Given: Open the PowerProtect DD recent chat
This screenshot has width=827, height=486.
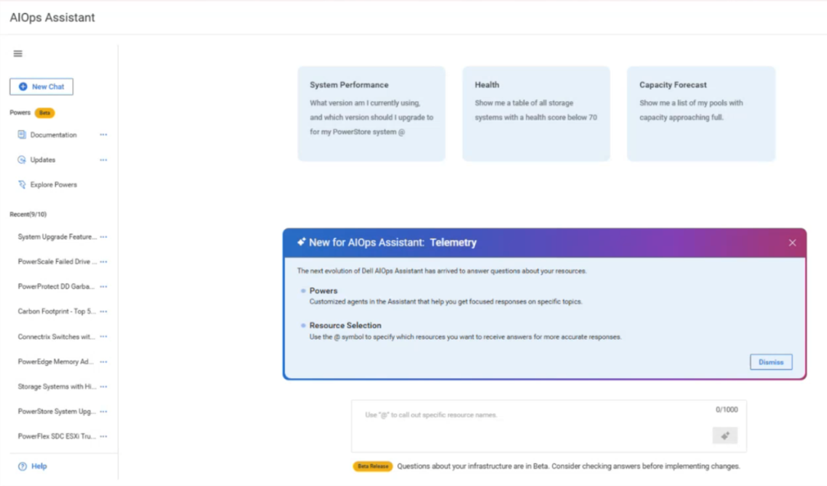Looking at the screenshot, I should click(57, 286).
